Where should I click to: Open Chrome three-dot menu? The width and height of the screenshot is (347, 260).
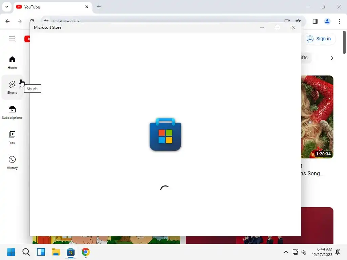click(x=339, y=21)
